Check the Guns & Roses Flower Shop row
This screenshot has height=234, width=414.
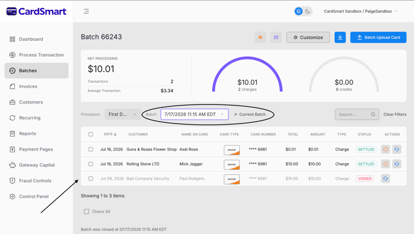tap(91, 149)
